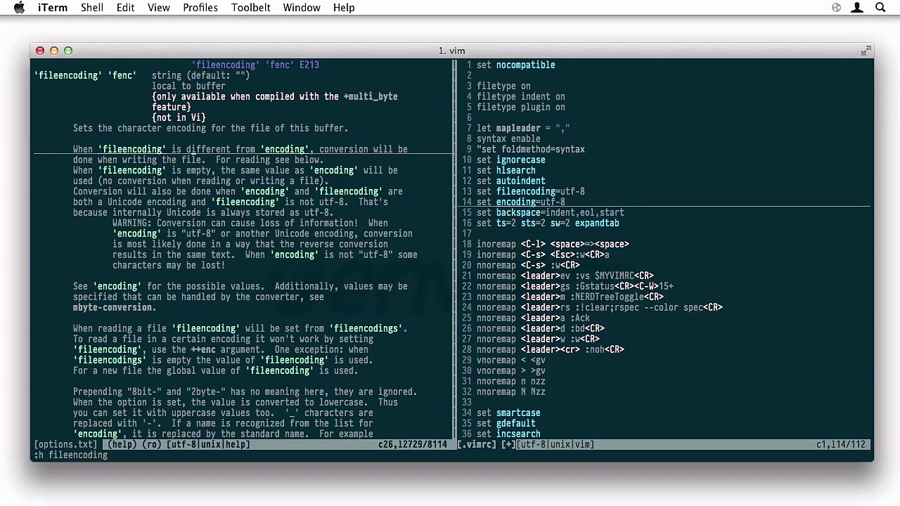The height and width of the screenshot is (506, 900).
Task: Click 'syntax enable' on line 8
Action: 508,139
